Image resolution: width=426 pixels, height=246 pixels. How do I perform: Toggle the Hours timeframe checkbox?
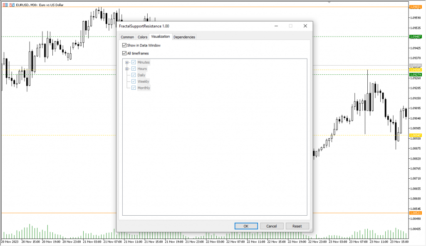click(x=134, y=69)
